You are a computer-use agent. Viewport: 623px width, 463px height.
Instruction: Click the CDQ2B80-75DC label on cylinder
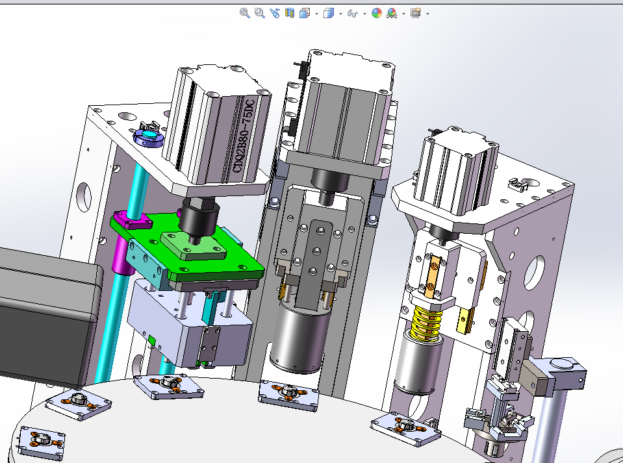pos(244,136)
